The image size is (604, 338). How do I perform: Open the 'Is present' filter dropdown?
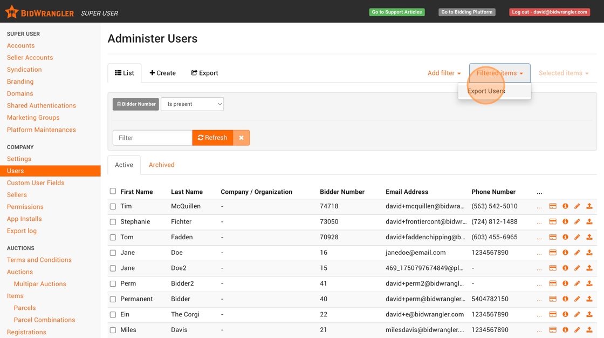point(192,104)
